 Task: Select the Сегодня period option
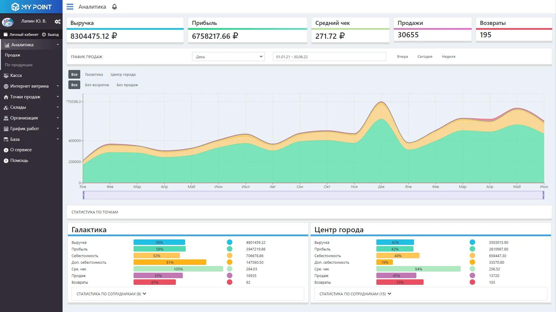pos(425,57)
